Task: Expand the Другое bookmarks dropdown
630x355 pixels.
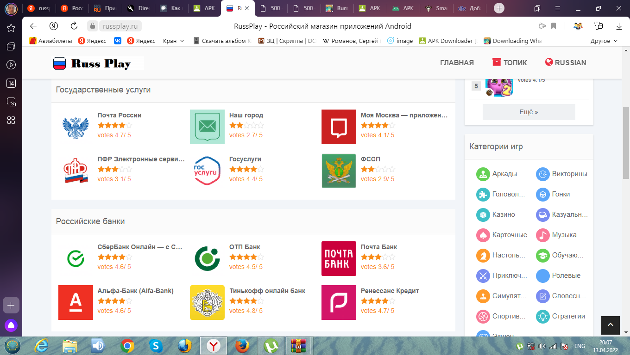Action: (604, 41)
